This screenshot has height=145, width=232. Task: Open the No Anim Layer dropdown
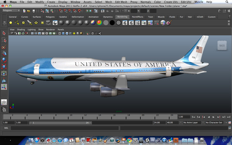point(192,123)
